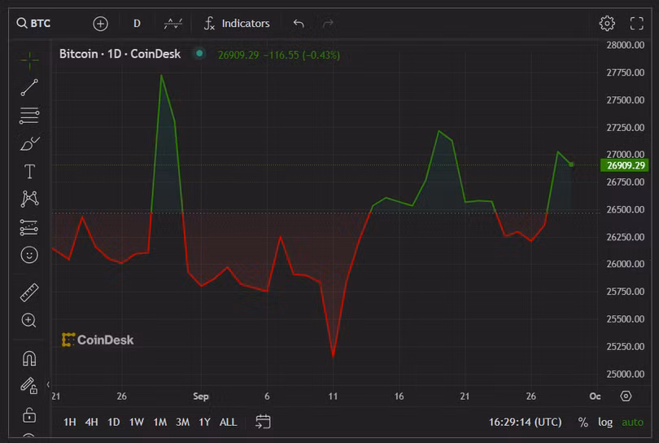
Task: Select the XABCD pattern tool
Action: pyautogui.click(x=29, y=199)
